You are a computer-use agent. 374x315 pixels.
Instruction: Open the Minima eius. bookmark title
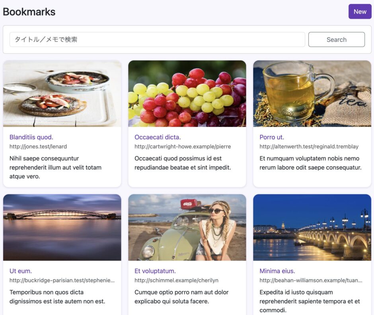277,271
